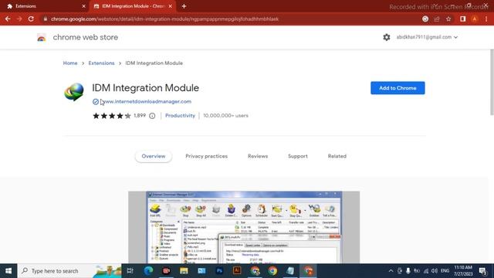Close the IDM Integration Module tab
This screenshot has width=494, height=278.
(171, 6)
